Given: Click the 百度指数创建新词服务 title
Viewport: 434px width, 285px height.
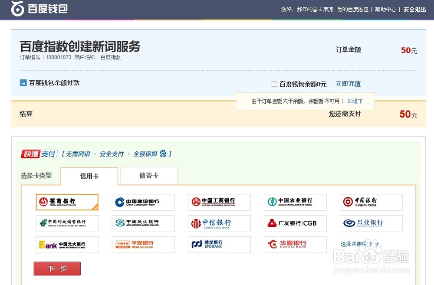Looking at the screenshot, I should coord(80,46).
